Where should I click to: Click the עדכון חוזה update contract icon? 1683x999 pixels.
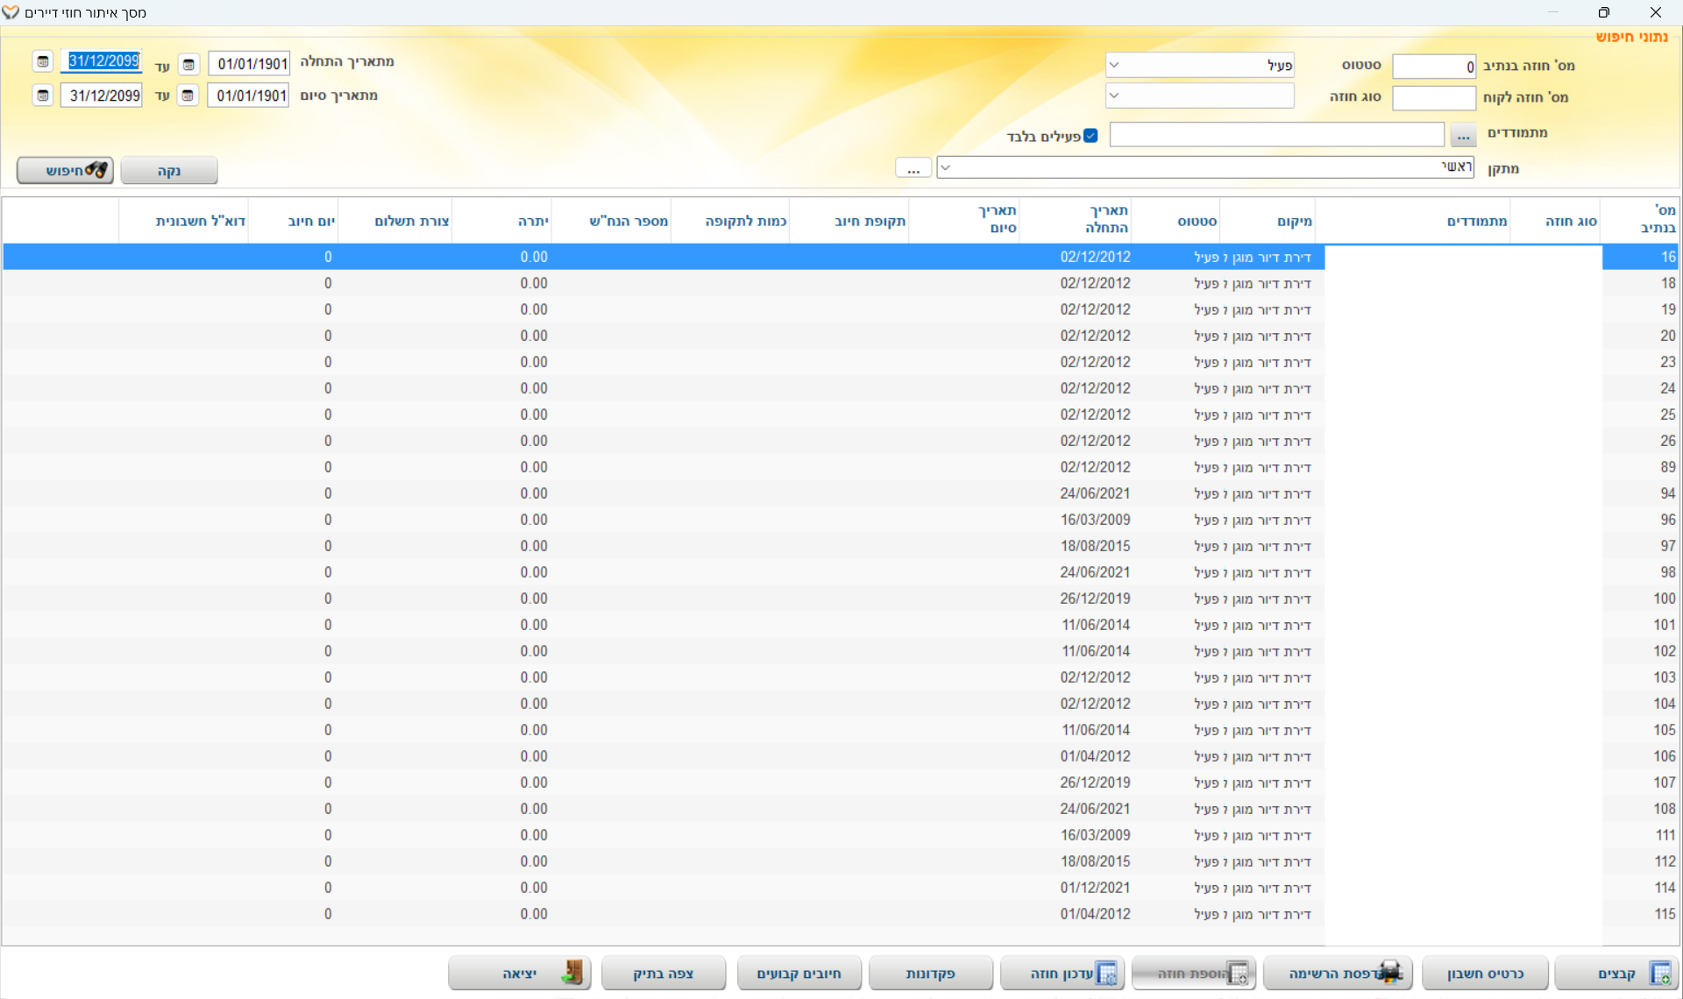tap(1107, 973)
